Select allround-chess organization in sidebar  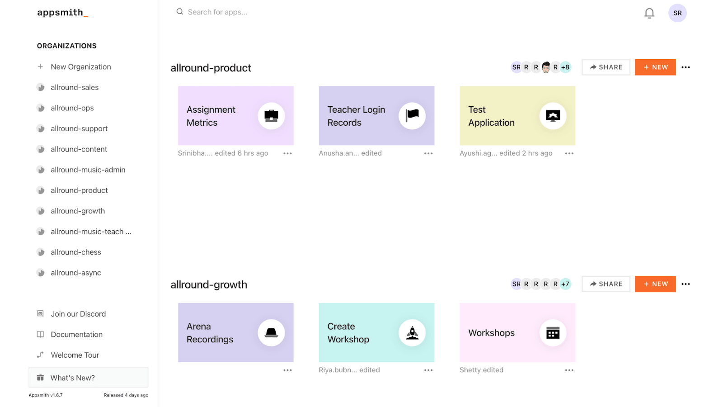(x=76, y=252)
